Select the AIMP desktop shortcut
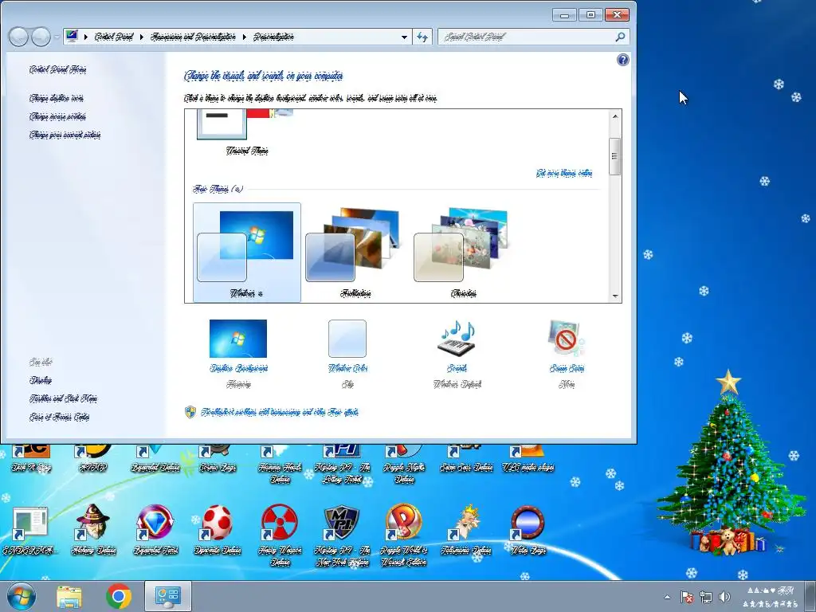The image size is (816, 612). 93,460
